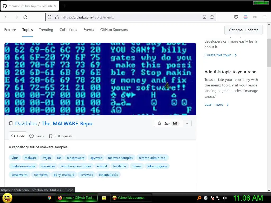
Task: Click the pony-malware topic tag
Action: [64, 175]
